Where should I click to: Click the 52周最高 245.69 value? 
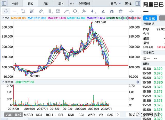pyautogui.click(x=161, y=47)
